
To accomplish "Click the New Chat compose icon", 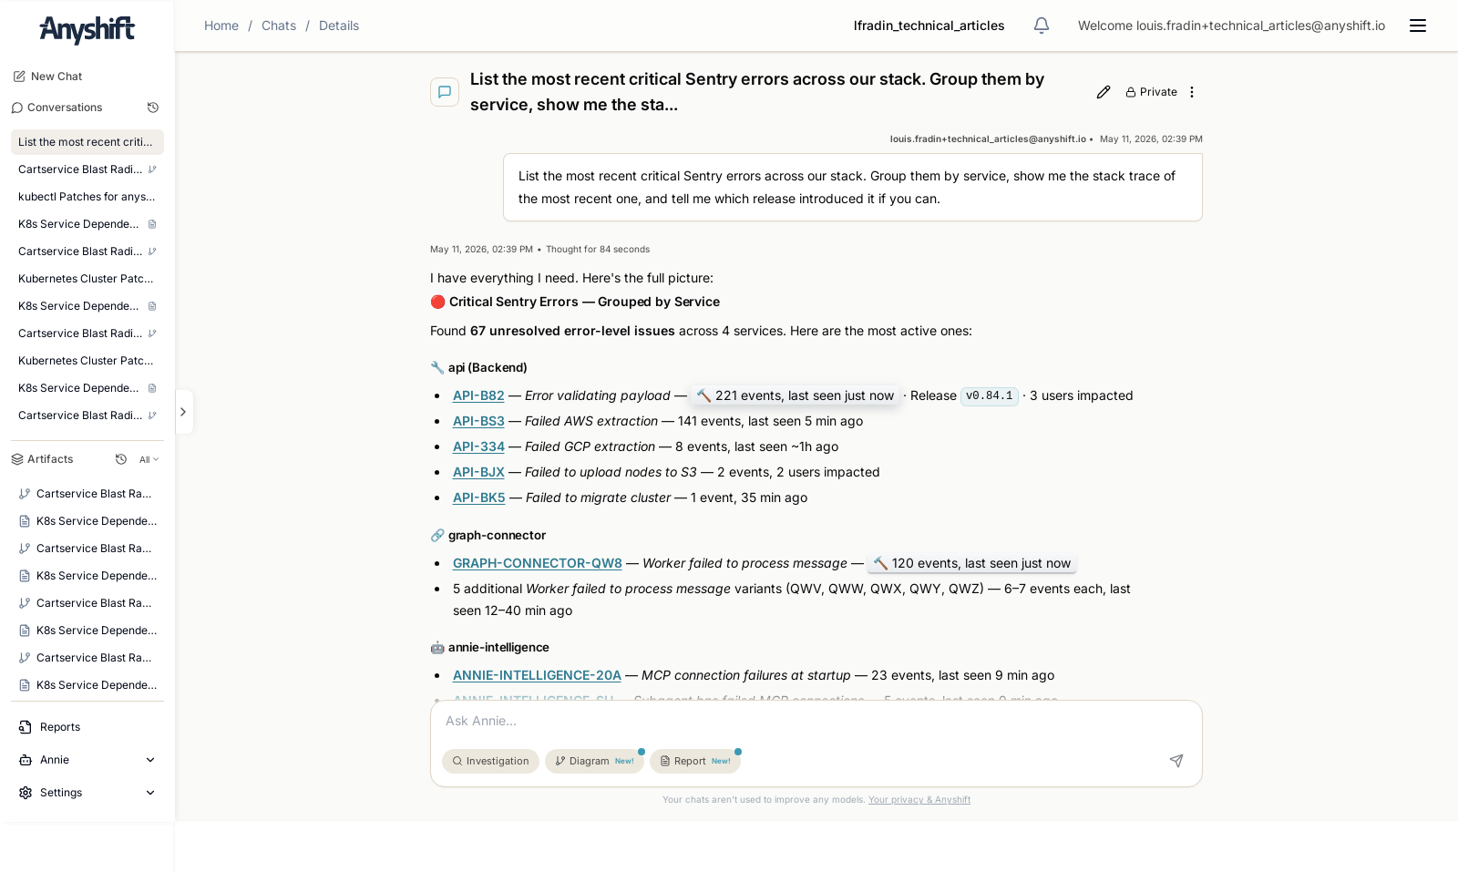I will click(x=19, y=77).
